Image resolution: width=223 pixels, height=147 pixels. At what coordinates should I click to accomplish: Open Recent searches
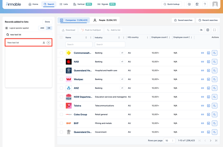click(208, 20)
